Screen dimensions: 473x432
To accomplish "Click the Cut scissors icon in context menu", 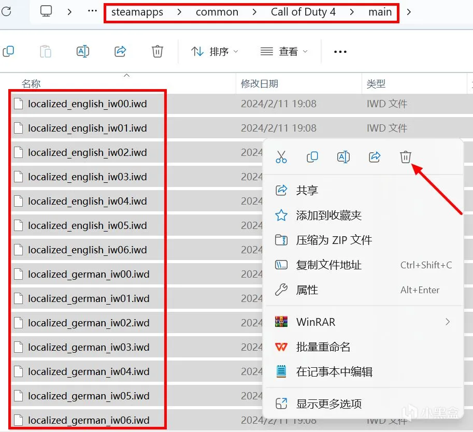I will (x=281, y=157).
